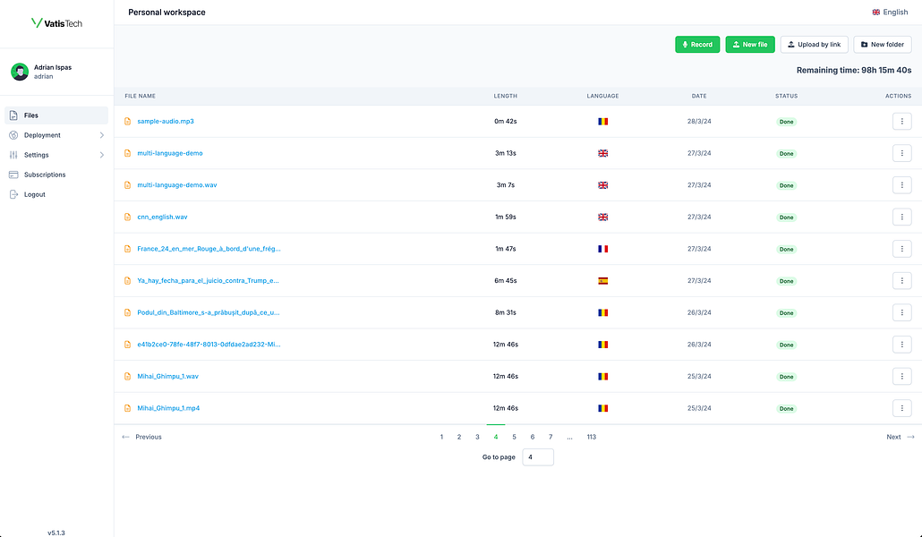Jump to page 3
The width and height of the screenshot is (922, 537).
click(x=477, y=437)
